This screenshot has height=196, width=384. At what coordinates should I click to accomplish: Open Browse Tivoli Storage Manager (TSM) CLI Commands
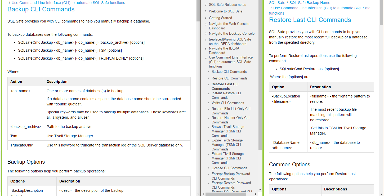228,131
